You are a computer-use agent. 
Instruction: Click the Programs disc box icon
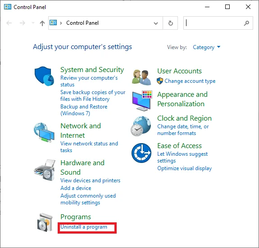45,222
